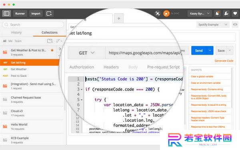Click the Generate Code link
The image size is (240, 150).
tap(224, 61)
